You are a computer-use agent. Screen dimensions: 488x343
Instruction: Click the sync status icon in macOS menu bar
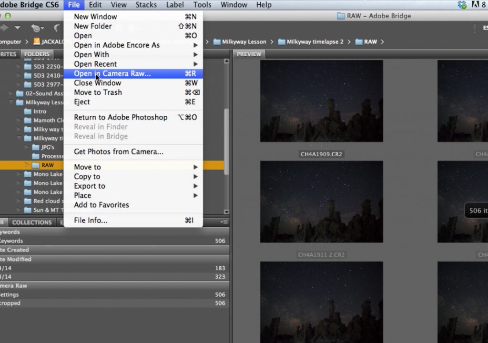[462, 5]
